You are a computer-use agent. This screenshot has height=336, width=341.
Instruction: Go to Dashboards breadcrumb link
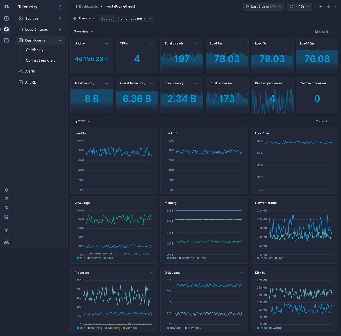point(88,6)
